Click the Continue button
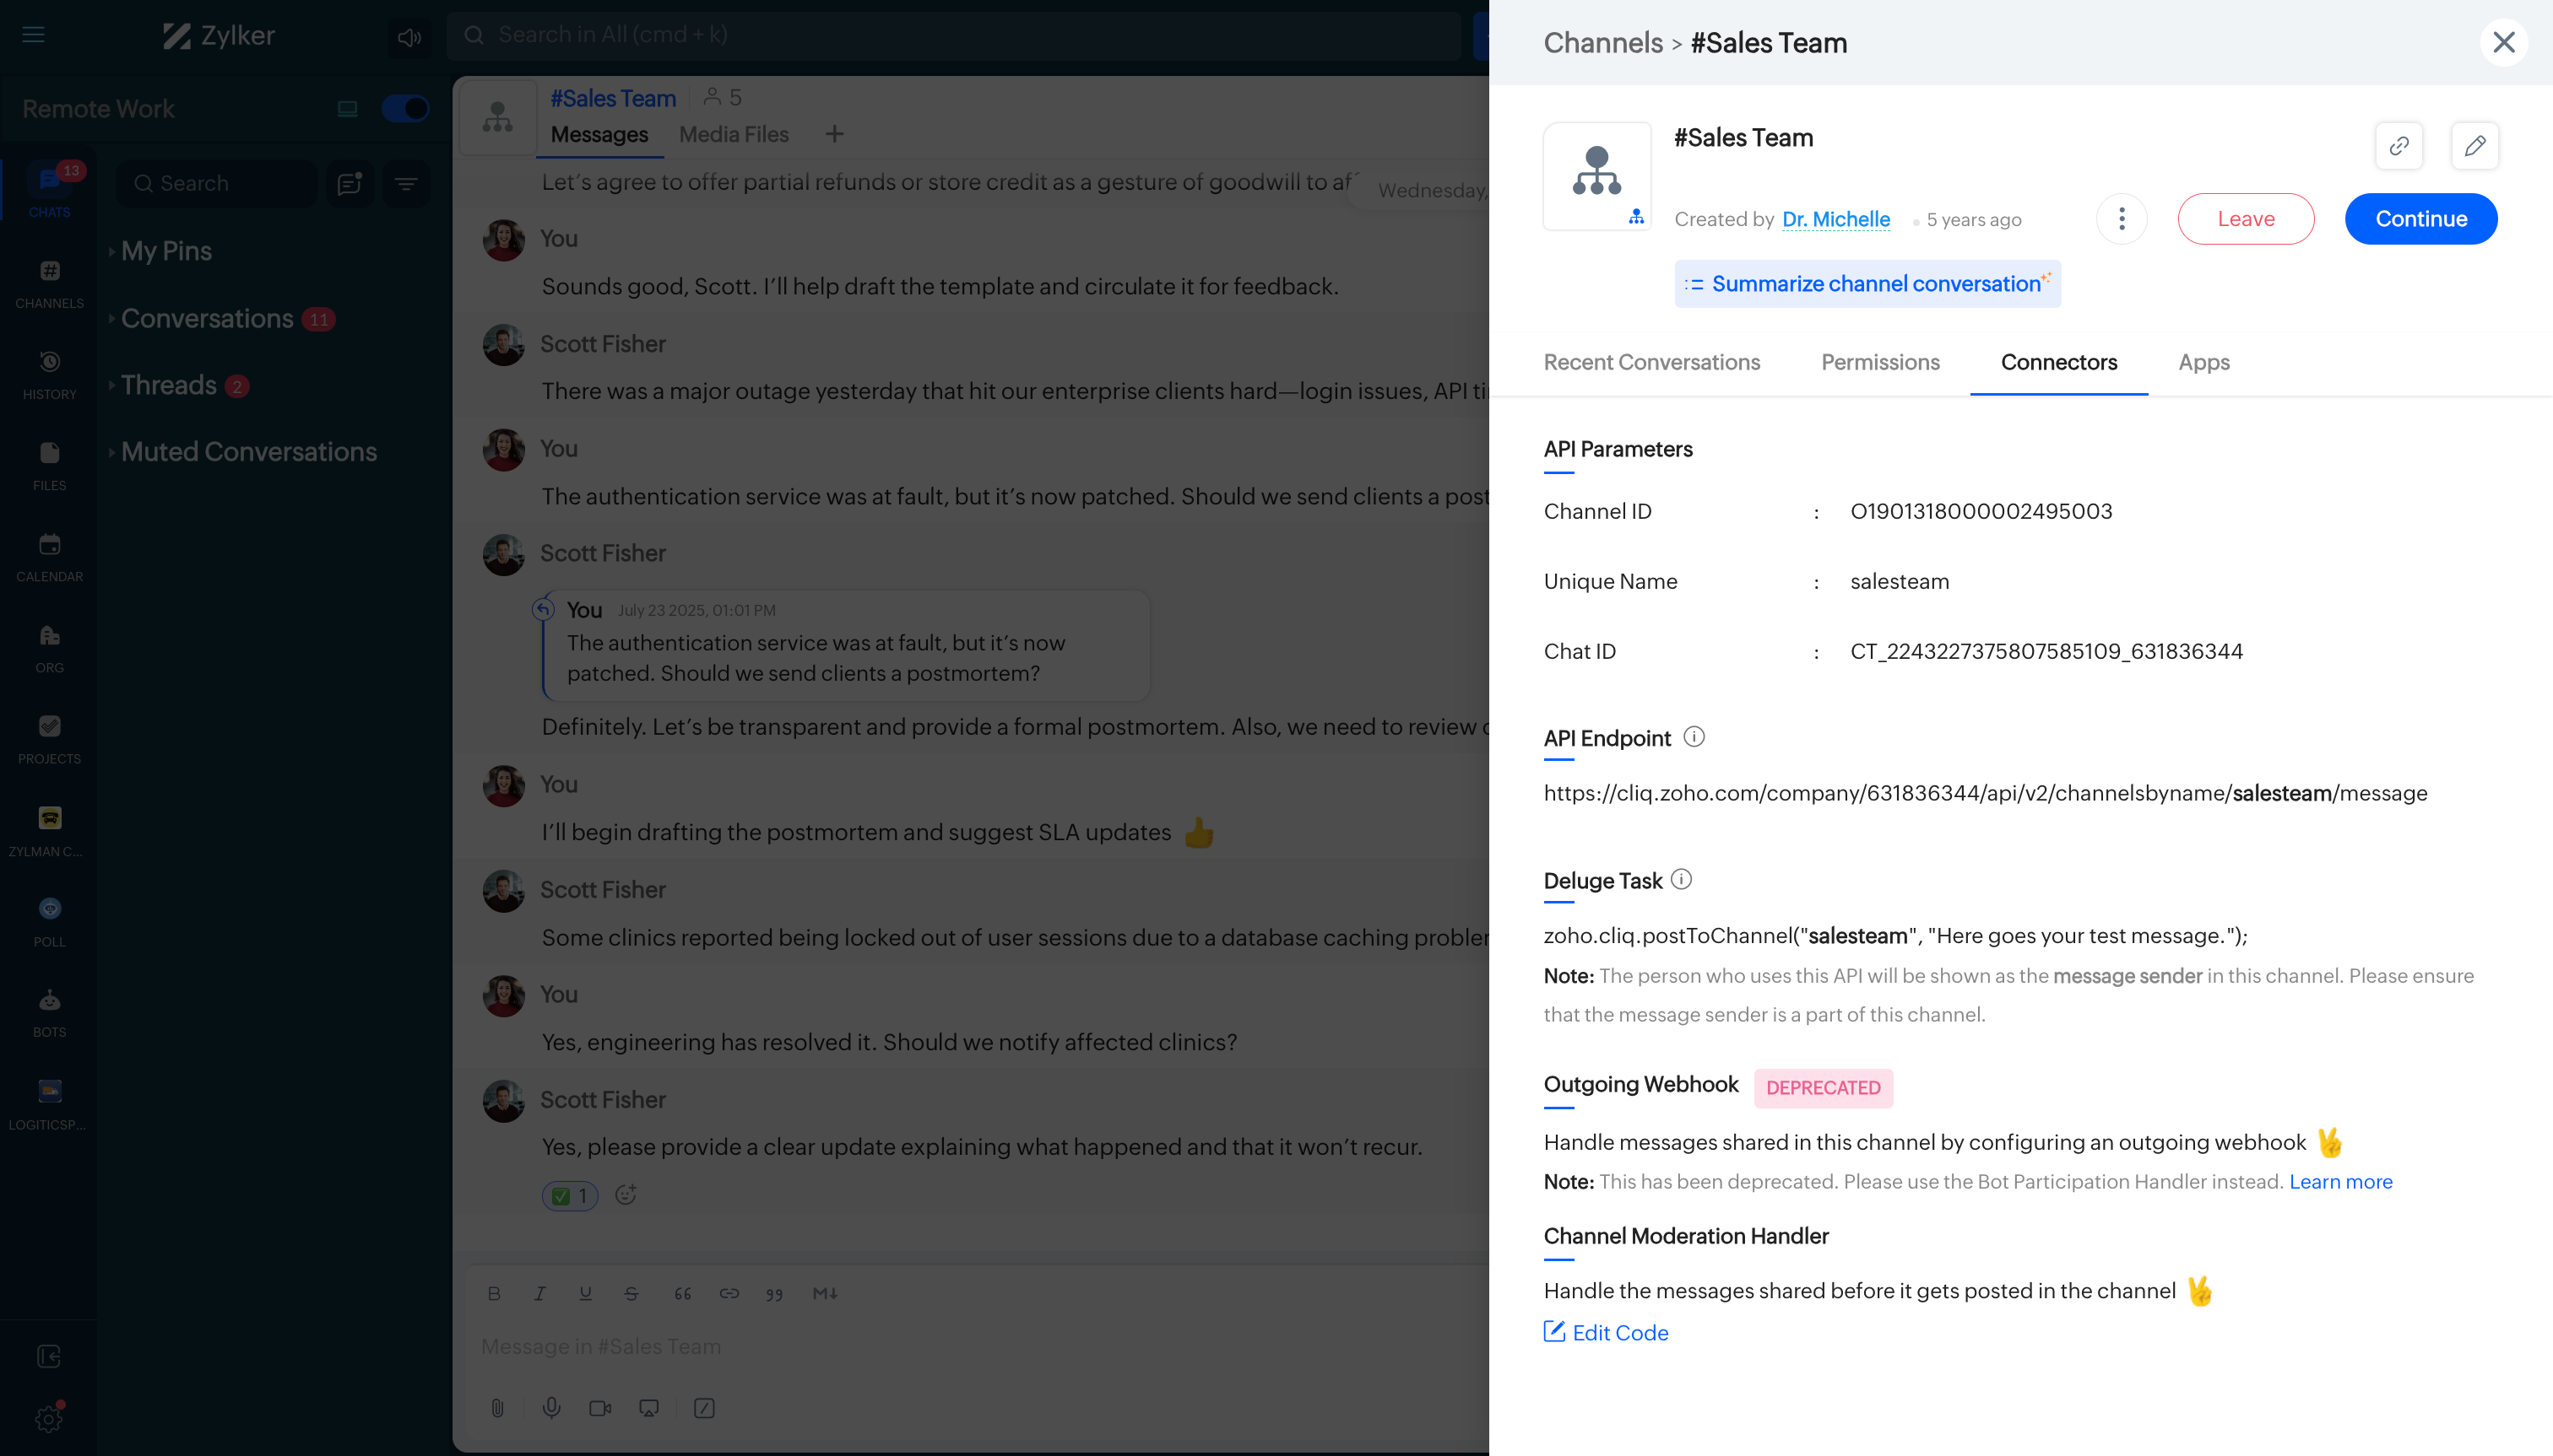 2420,219
